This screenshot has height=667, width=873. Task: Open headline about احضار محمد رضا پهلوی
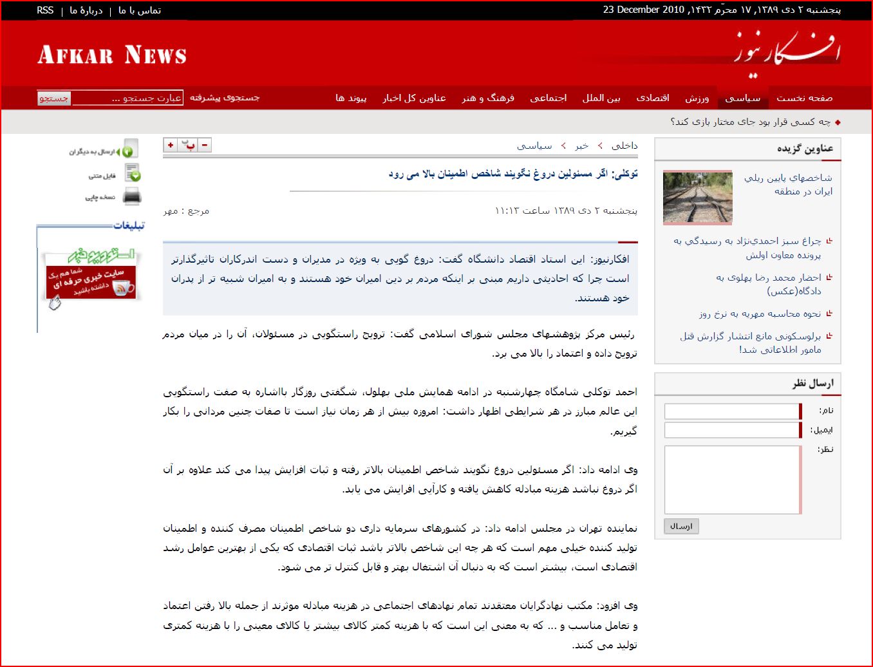(x=769, y=284)
